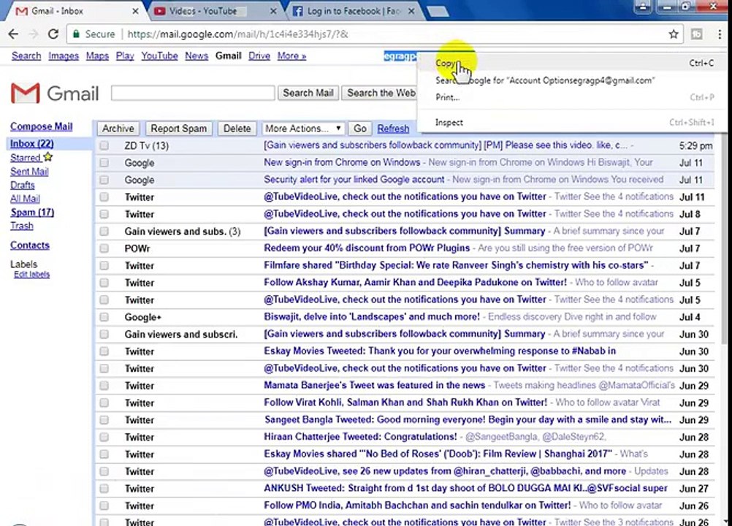The image size is (732, 526).
Task: Tick the checkbox for the ZD Tv (13) email
Action: [x=104, y=145]
